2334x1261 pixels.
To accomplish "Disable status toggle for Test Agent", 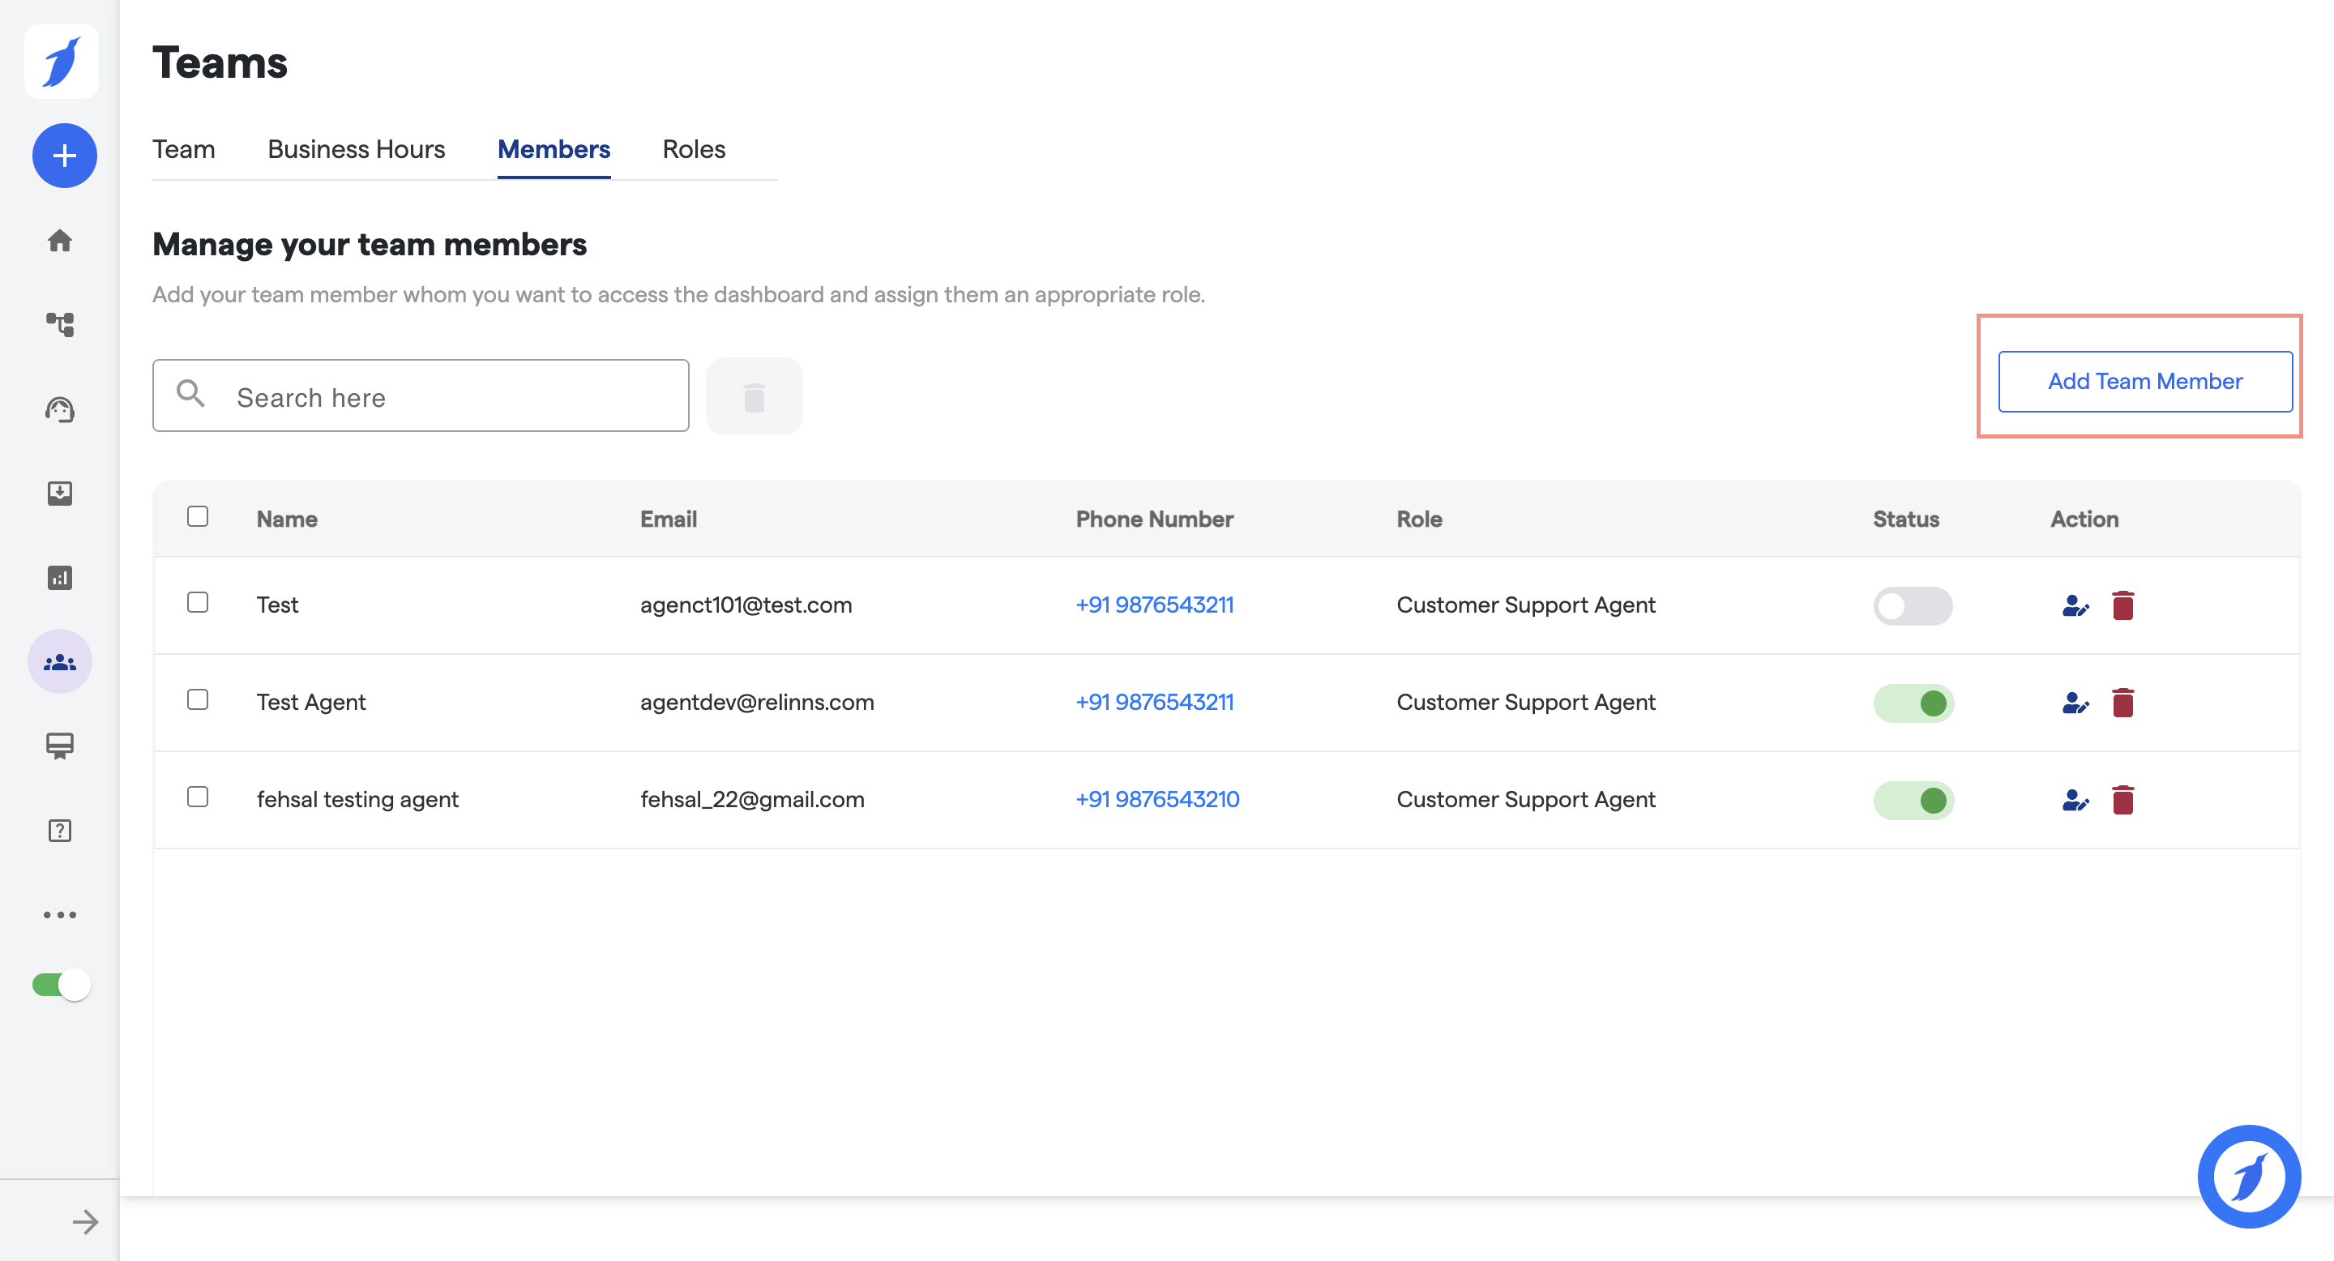I will 1912,703.
